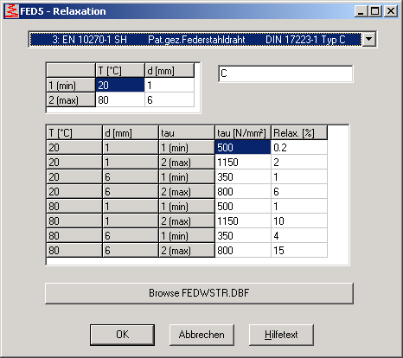Screen dimensions: 403x358
Task: Open the material dropdown arrow
Action: pos(369,39)
